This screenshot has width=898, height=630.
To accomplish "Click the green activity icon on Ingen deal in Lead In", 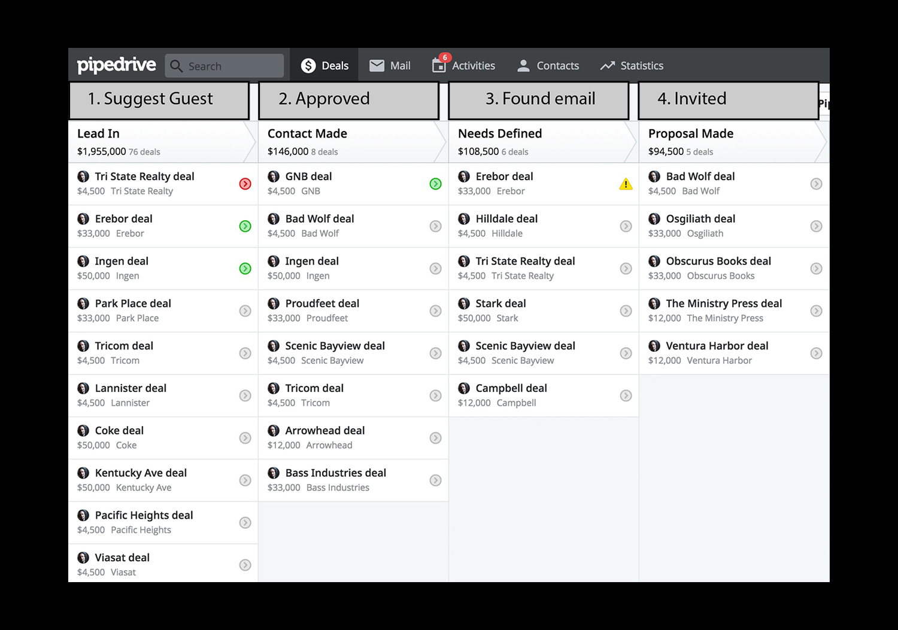I will click(245, 269).
